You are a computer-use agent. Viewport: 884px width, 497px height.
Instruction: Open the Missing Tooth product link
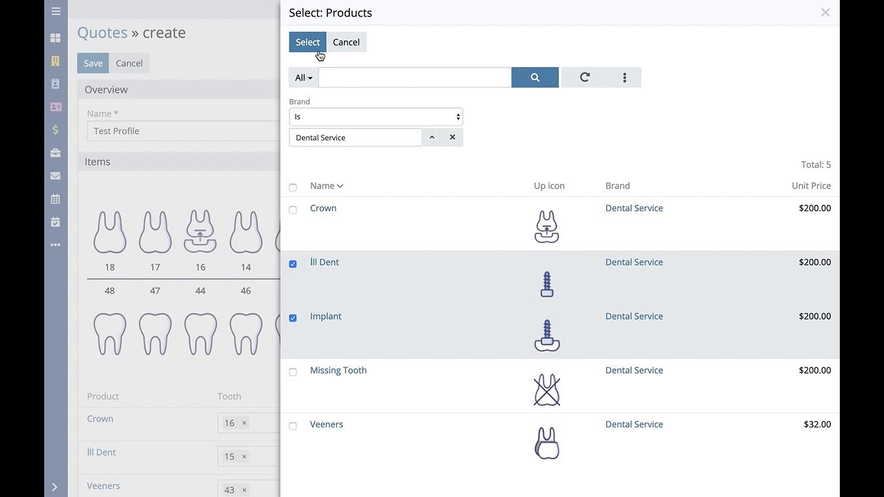pyautogui.click(x=338, y=370)
